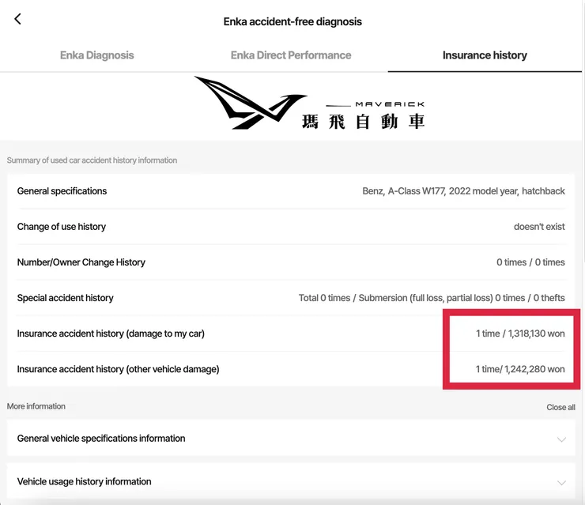Click the back arrow icon
The height and width of the screenshot is (505, 585).
[x=17, y=20]
